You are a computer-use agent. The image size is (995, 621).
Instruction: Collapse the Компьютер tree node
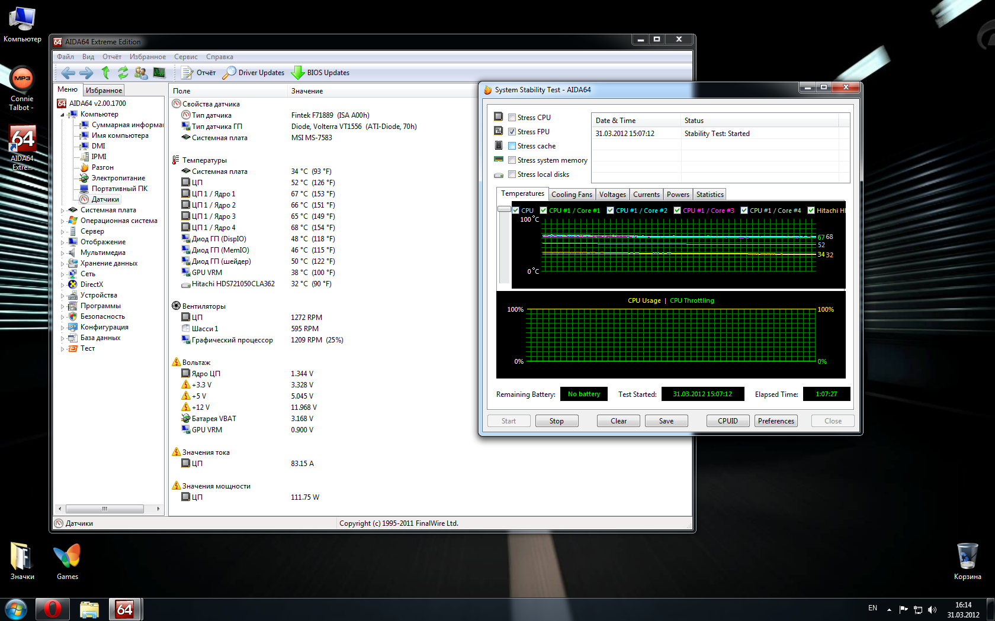[62, 115]
